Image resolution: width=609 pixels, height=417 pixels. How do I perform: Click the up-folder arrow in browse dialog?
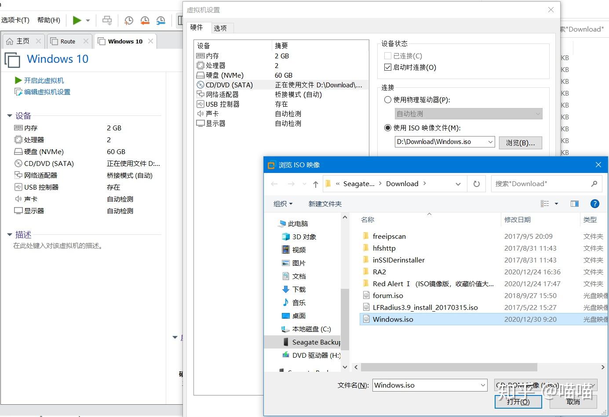click(x=316, y=184)
